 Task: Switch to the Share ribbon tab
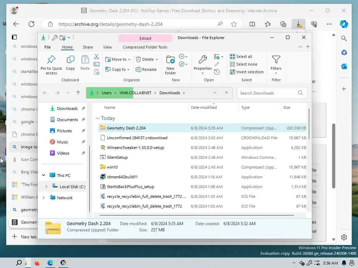tap(88, 47)
